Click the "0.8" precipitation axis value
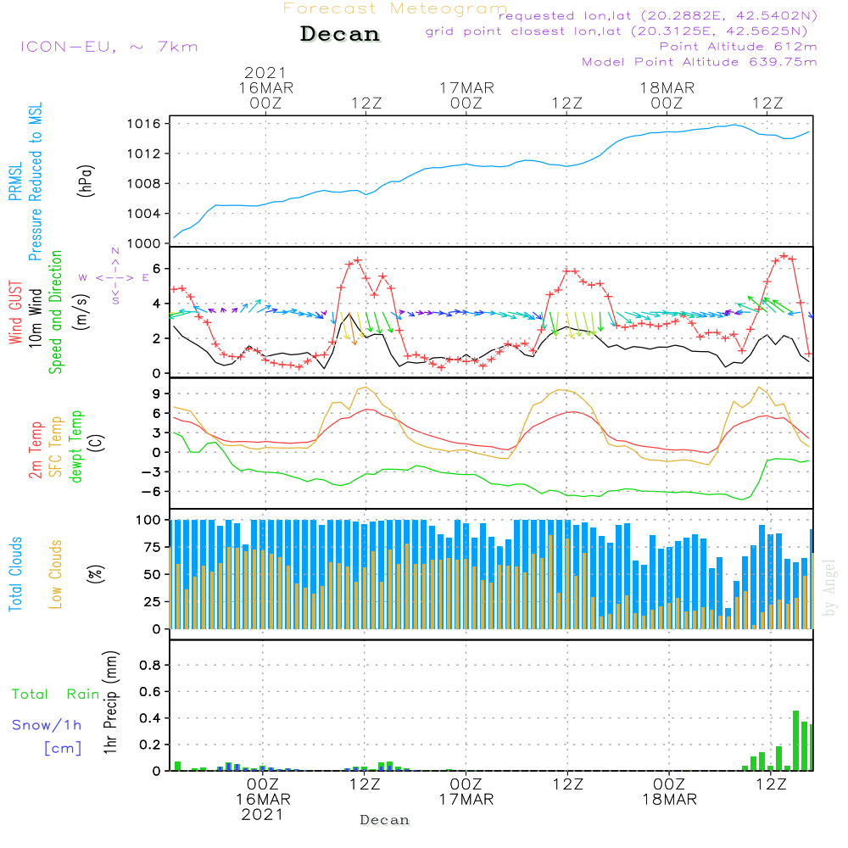Screen dimensions: 848x848 pyautogui.click(x=150, y=665)
